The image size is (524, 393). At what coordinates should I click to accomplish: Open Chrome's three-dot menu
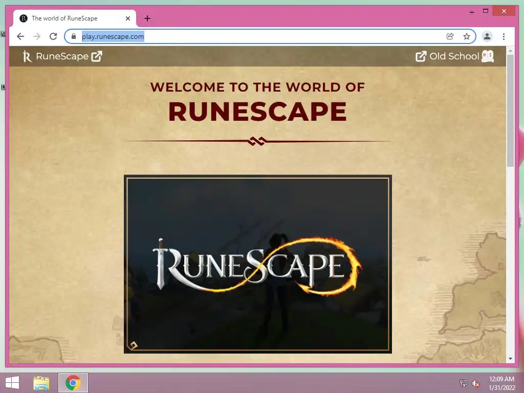tap(504, 36)
